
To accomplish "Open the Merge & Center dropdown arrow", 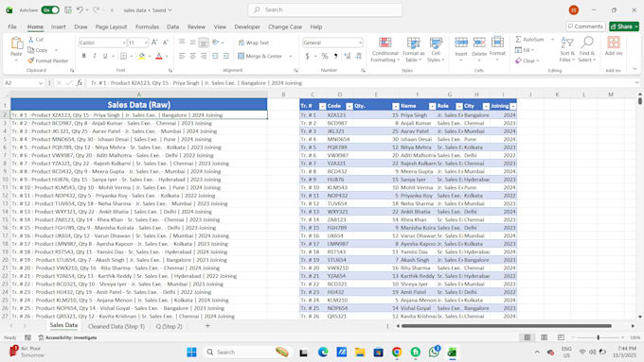I will coord(291,56).
